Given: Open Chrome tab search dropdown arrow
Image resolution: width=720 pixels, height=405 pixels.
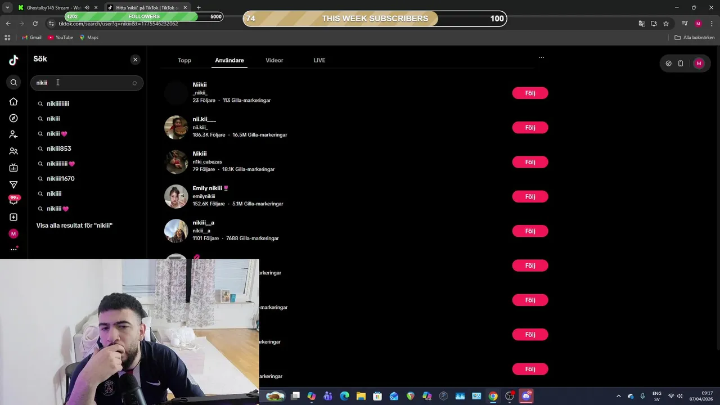Looking at the screenshot, I should click(x=7, y=7).
